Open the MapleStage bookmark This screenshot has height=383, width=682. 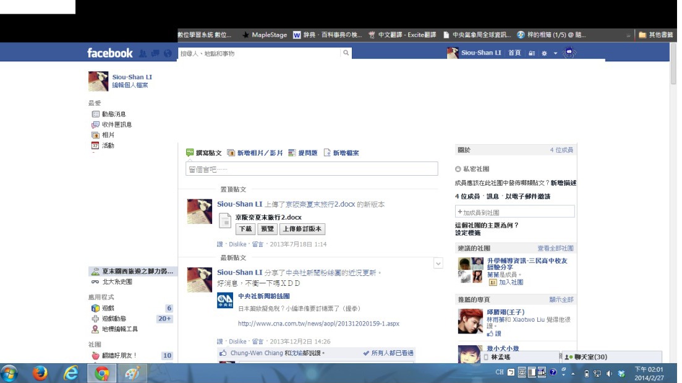265,35
